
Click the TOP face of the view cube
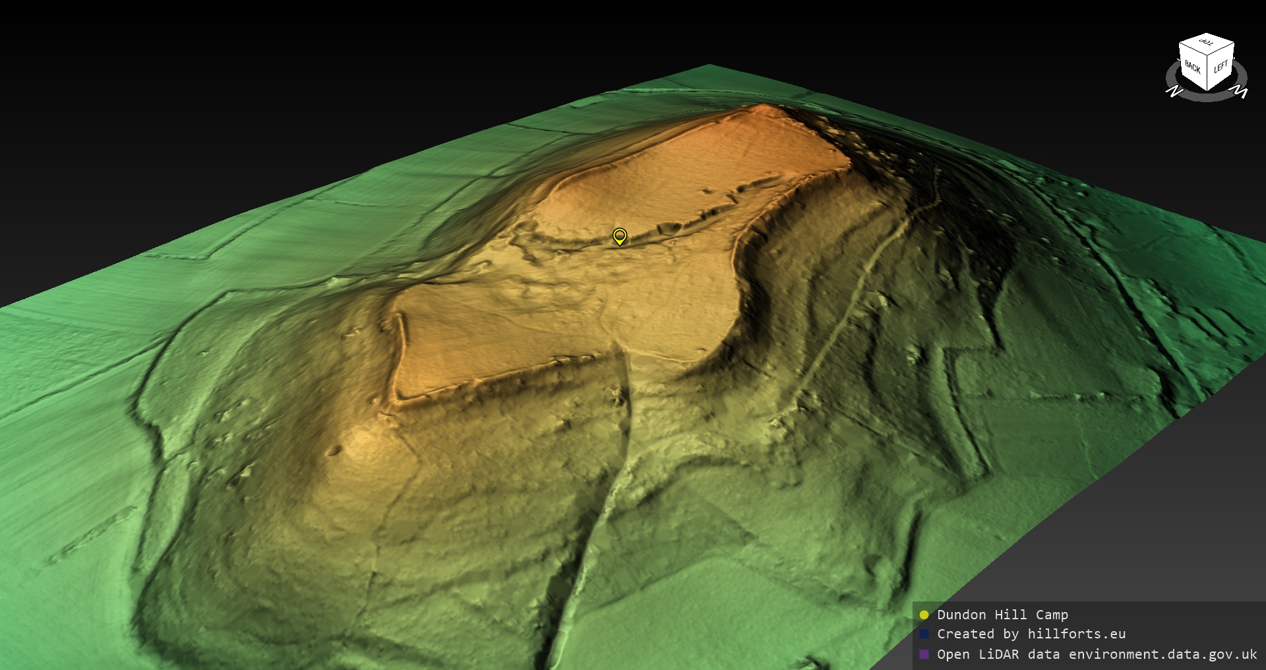point(1207,43)
